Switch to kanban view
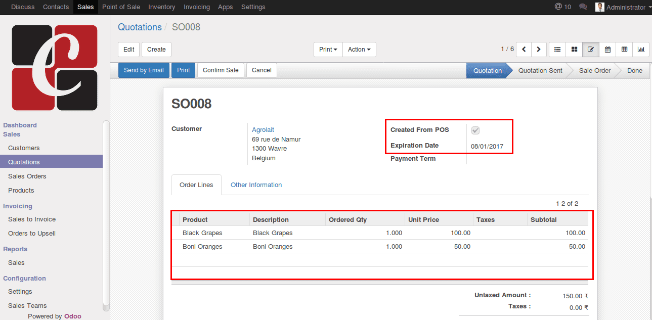652x320 pixels. [x=574, y=50]
